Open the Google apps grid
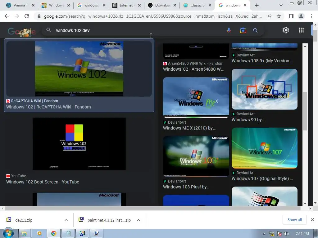 click(x=301, y=30)
